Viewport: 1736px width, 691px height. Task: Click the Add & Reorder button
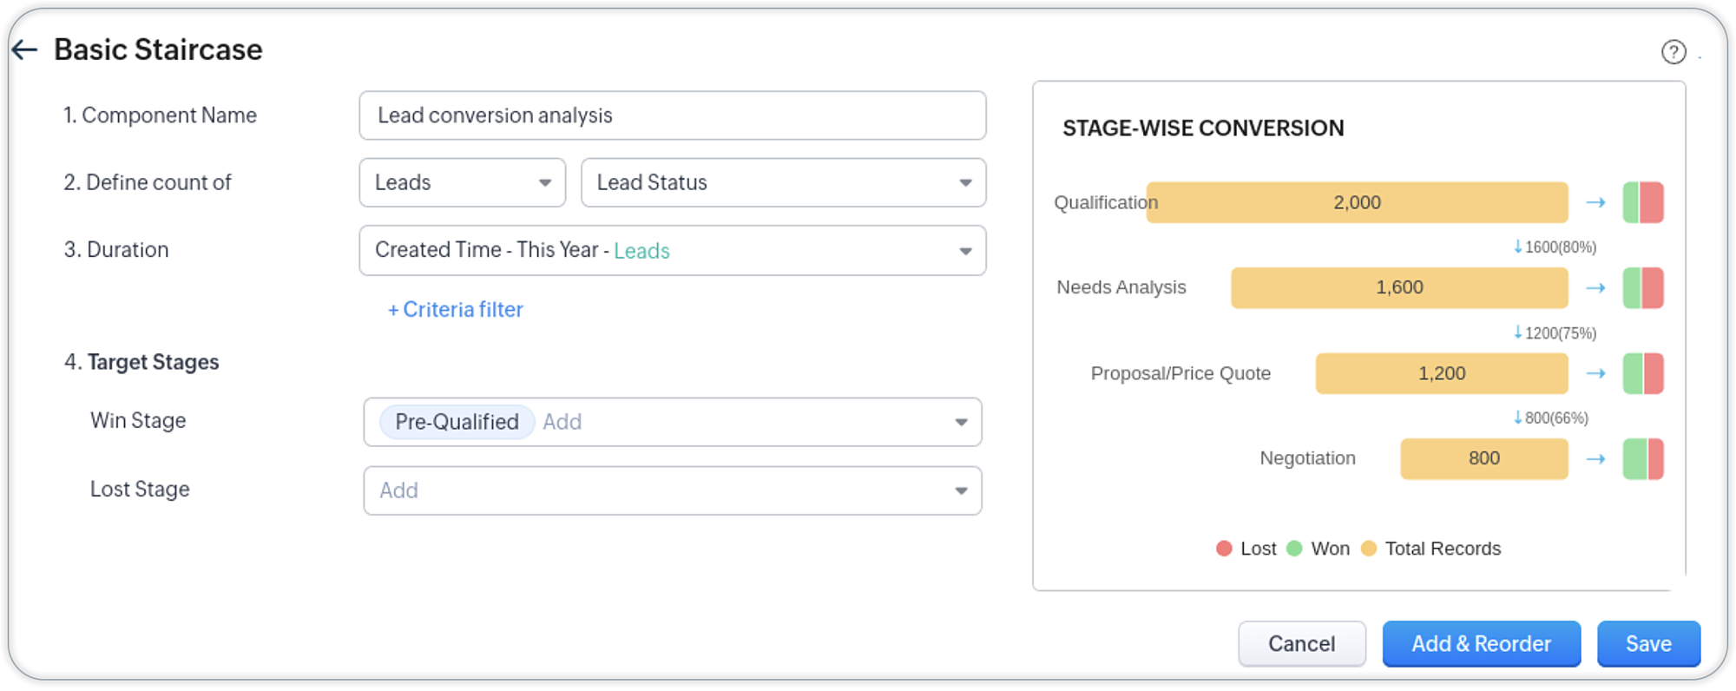pos(1481,644)
